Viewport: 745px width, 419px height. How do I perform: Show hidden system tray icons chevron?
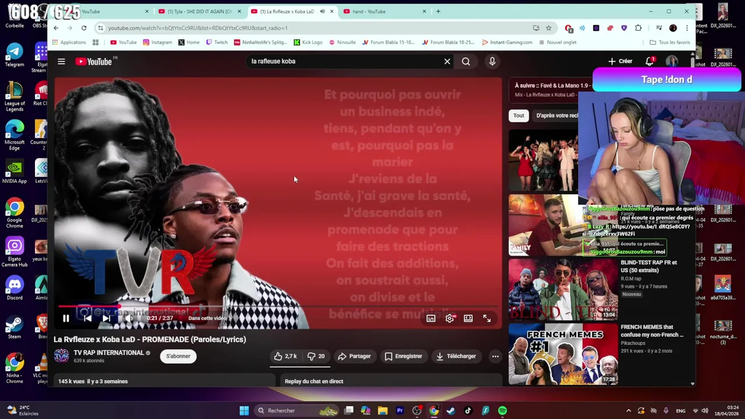tap(628, 411)
